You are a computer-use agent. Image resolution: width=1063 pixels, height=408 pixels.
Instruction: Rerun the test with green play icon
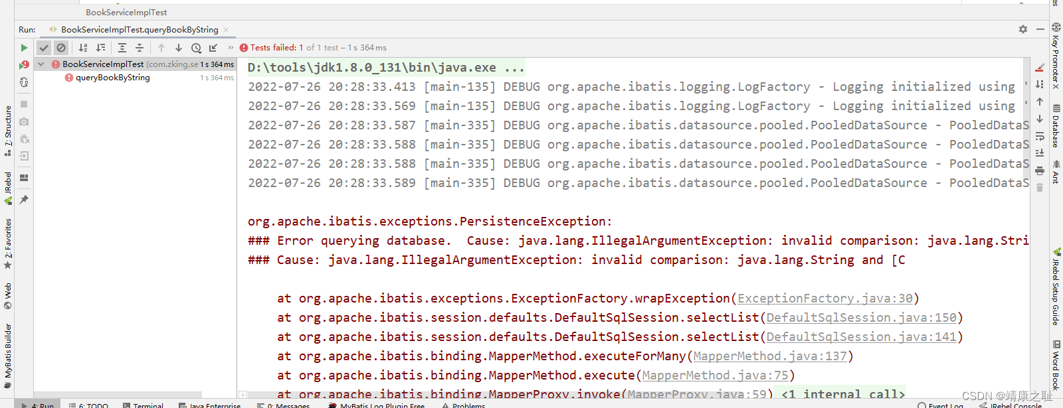pos(24,48)
